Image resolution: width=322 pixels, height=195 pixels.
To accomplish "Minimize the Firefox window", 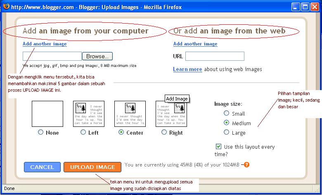I will pos(295,7).
